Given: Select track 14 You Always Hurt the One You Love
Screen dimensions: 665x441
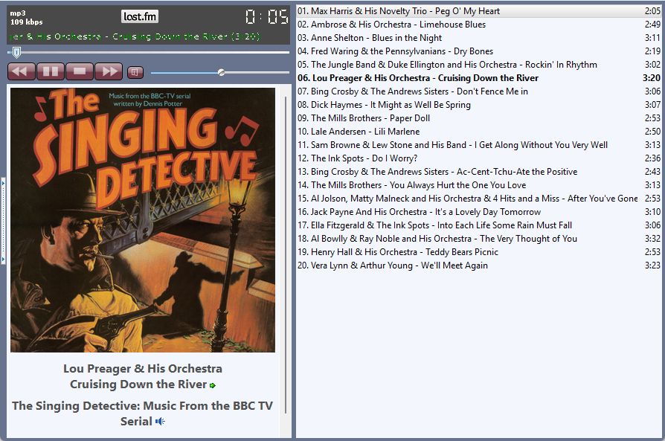Looking at the screenshot, I should pyautogui.click(x=479, y=185).
